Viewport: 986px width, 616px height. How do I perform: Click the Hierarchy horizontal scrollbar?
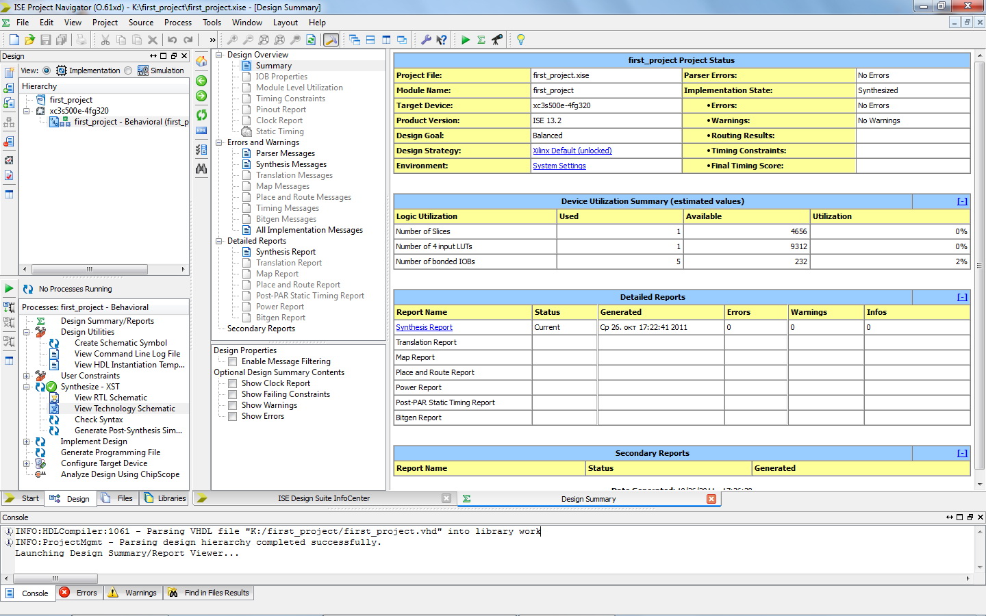pos(103,269)
